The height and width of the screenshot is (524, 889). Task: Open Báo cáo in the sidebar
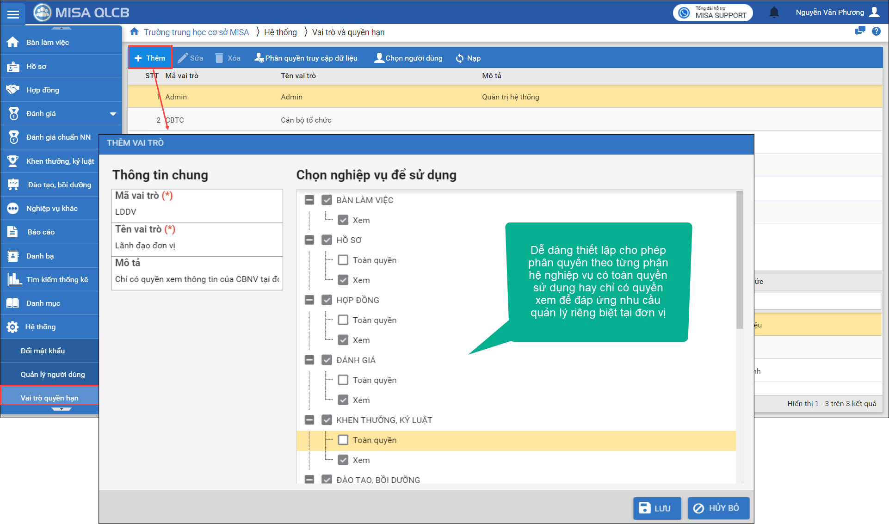point(41,232)
